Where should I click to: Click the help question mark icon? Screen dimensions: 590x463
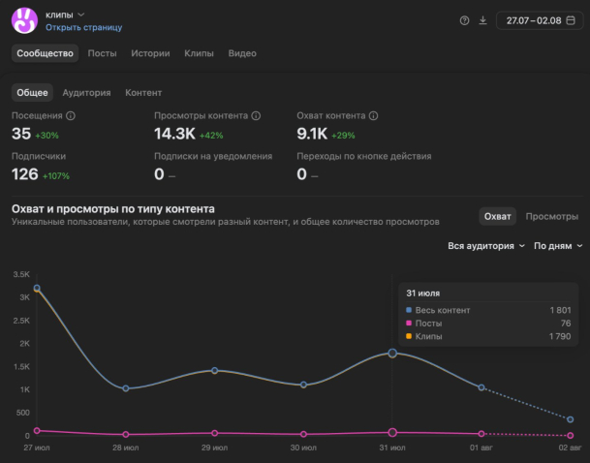(464, 20)
